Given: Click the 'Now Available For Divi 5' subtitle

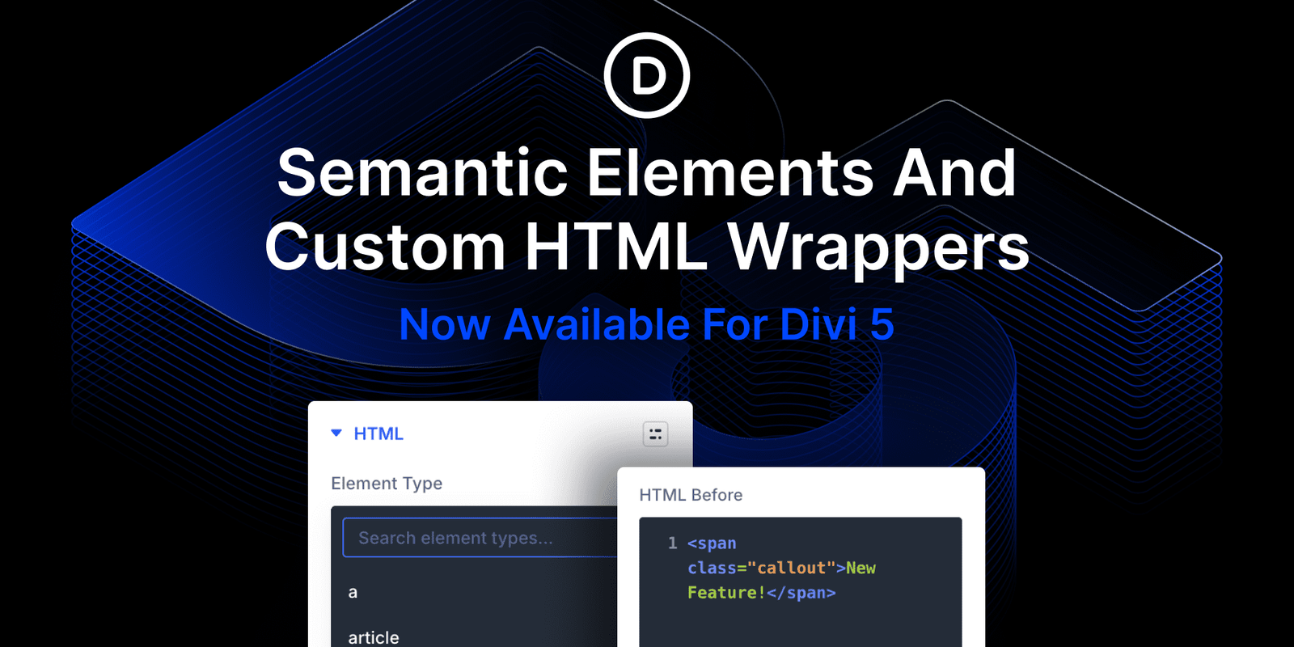Looking at the screenshot, I should pos(647,324).
